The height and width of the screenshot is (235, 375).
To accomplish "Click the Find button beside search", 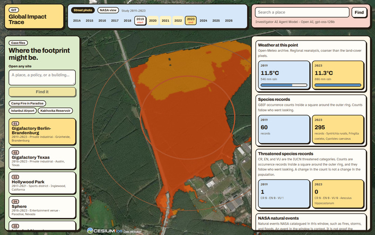I will pyautogui.click(x=359, y=13).
